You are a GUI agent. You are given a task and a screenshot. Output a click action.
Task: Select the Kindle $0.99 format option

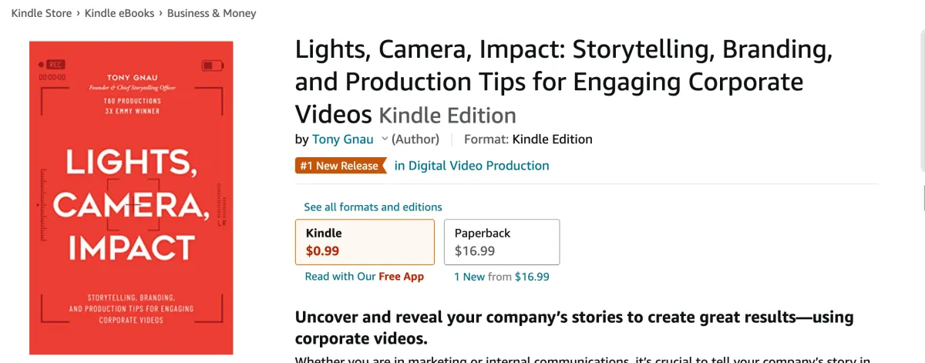point(365,241)
